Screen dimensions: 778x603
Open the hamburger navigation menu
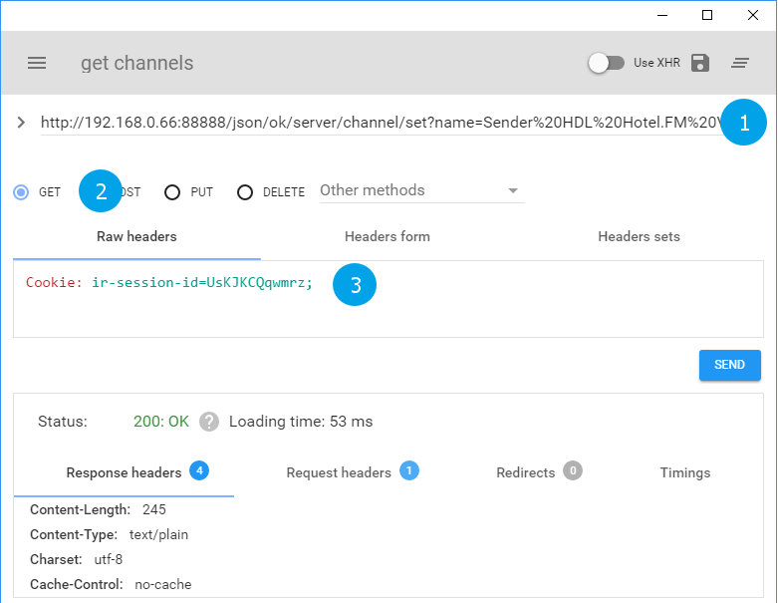(x=37, y=63)
